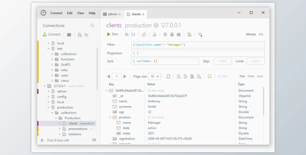
Task: Select the surname row with value Smith
Action: (184, 106)
